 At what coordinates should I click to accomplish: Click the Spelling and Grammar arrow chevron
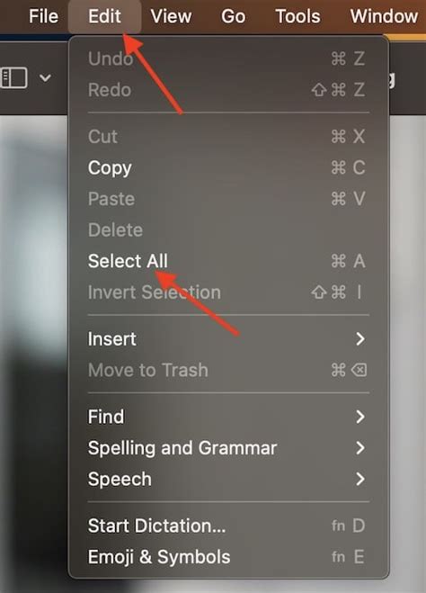(360, 448)
